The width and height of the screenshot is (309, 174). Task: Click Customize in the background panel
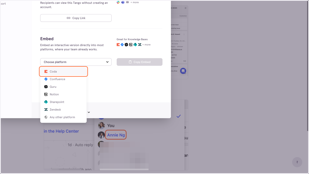click(x=183, y=16)
